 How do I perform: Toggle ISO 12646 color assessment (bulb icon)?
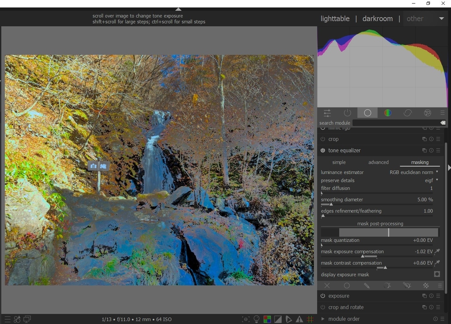click(257, 319)
